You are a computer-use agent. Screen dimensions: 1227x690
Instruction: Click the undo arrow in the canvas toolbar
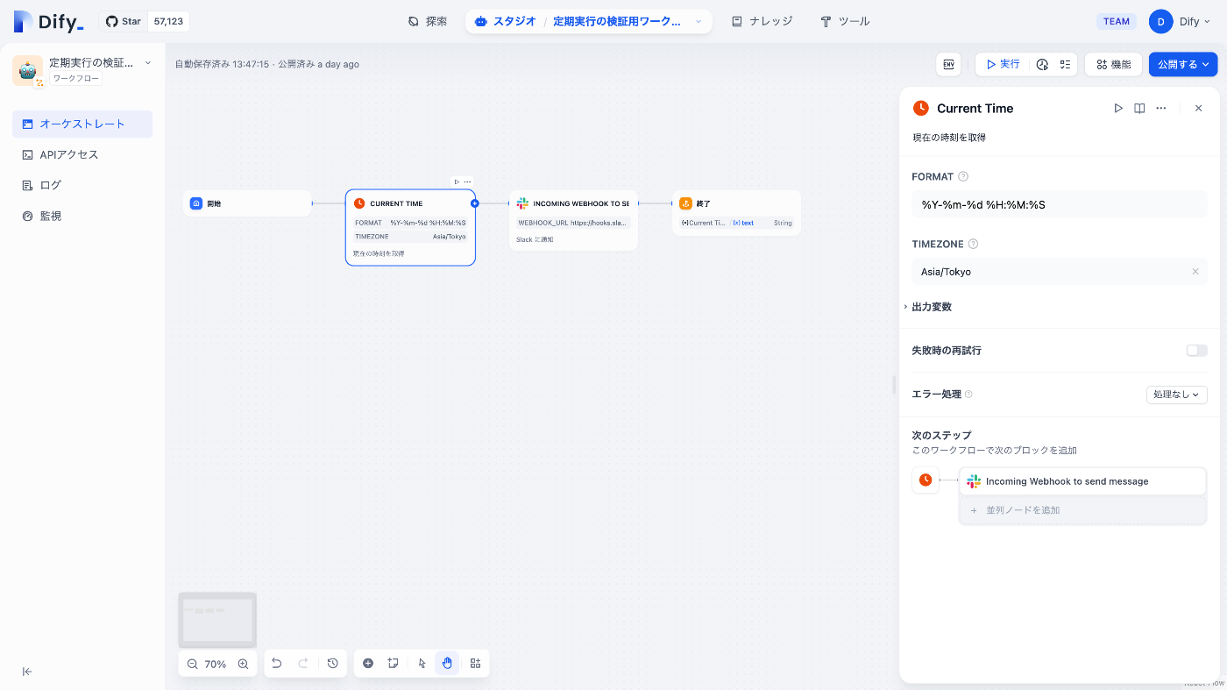276,663
